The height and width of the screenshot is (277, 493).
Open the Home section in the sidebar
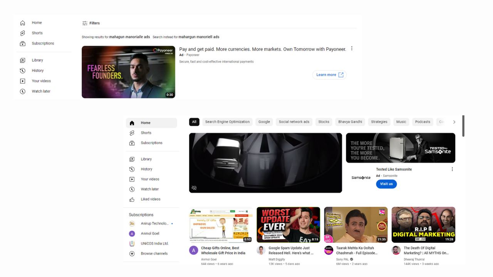point(146,123)
